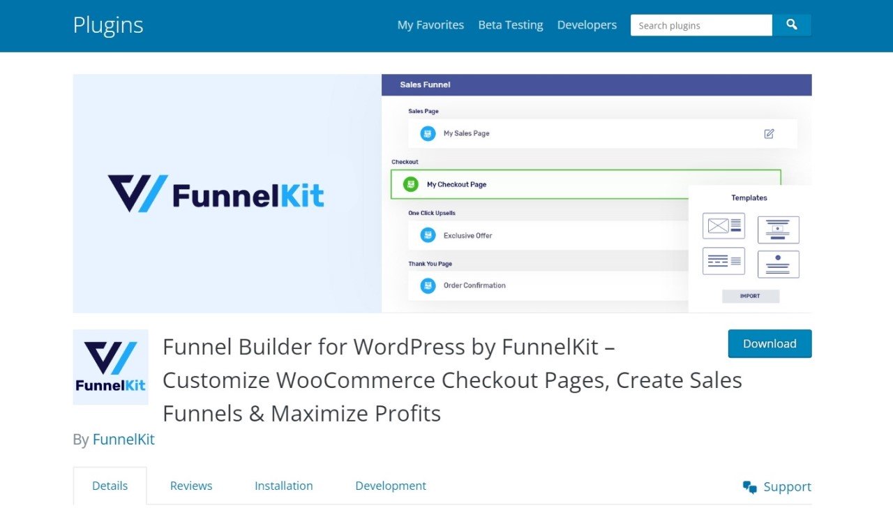The width and height of the screenshot is (893, 515).
Task: Click the Download button
Action: pos(770,343)
